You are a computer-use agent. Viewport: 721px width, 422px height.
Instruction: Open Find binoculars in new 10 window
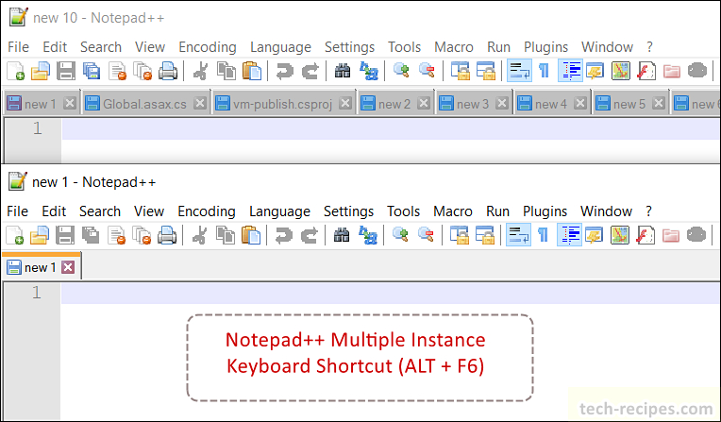click(343, 72)
